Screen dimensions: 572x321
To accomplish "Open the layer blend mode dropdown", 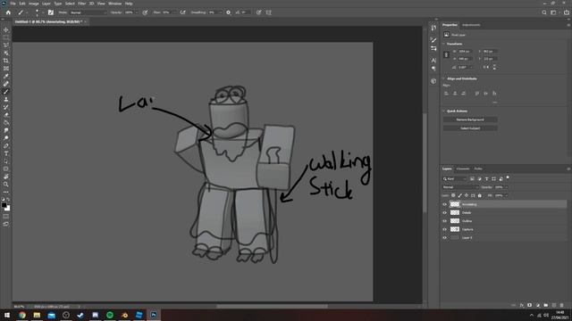I will (460, 187).
